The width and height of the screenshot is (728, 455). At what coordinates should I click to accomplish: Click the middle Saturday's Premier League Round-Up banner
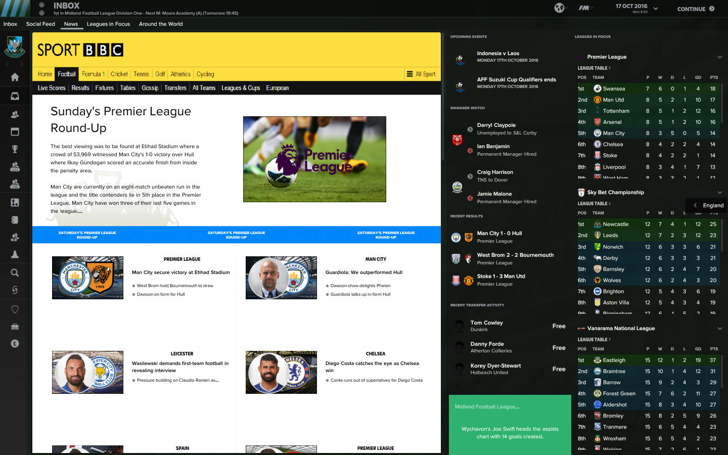[x=236, y=235]
